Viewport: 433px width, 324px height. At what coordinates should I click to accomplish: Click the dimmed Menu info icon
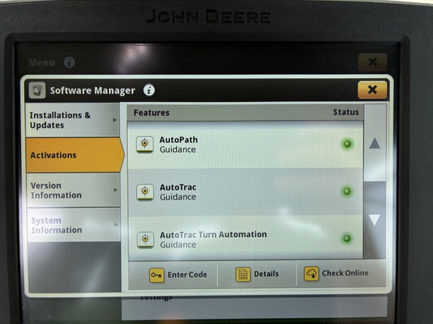pyautogui.click(x=69, y=62)
